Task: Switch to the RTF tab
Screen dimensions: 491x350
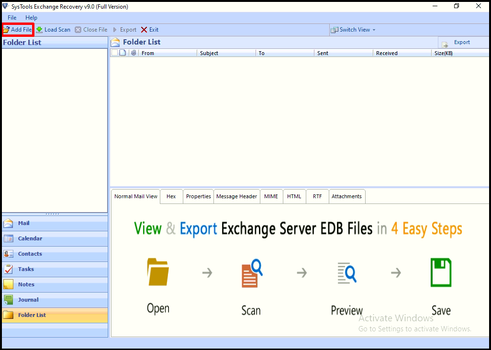Action: [317, 196]
